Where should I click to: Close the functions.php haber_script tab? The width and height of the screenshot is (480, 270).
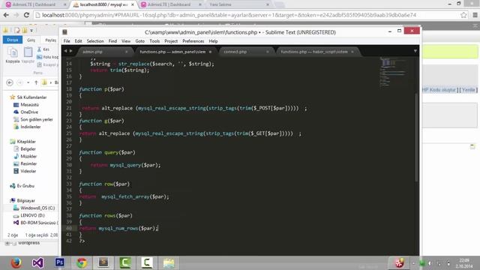click(352, 52)
